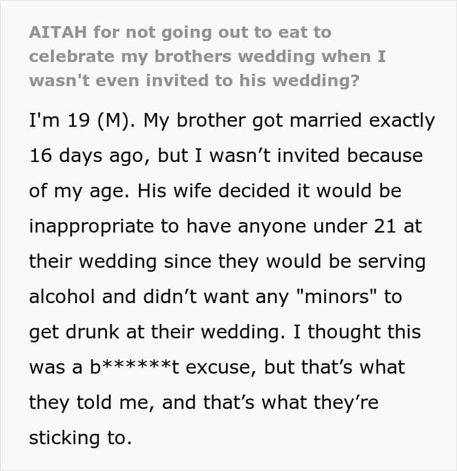
Task: Click the final "sticking to." text
Action: (x=80, y=438)
